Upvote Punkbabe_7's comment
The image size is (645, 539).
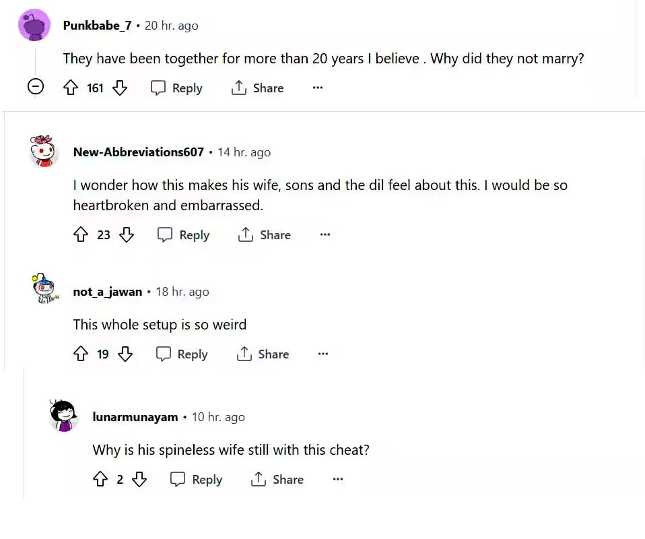pos(71,88)
